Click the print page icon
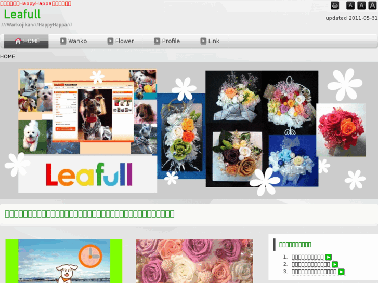The width and height of the screenshot is (378, 283). click(335, 6)
